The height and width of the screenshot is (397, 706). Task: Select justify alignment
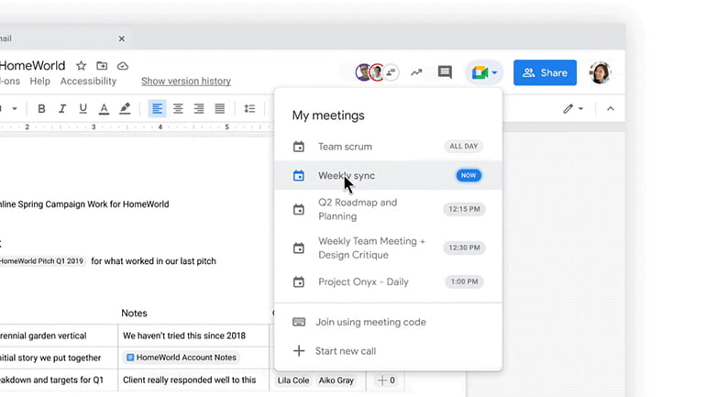(x=220, y=108)
